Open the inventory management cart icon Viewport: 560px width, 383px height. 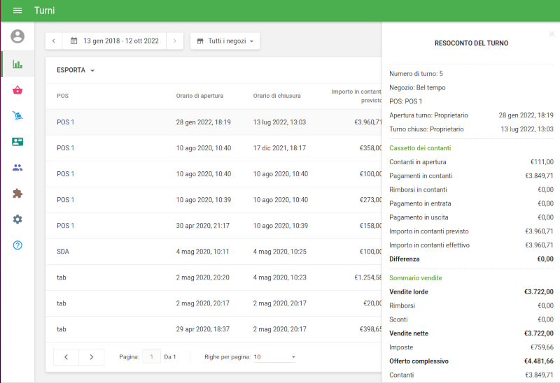[17, 116]
